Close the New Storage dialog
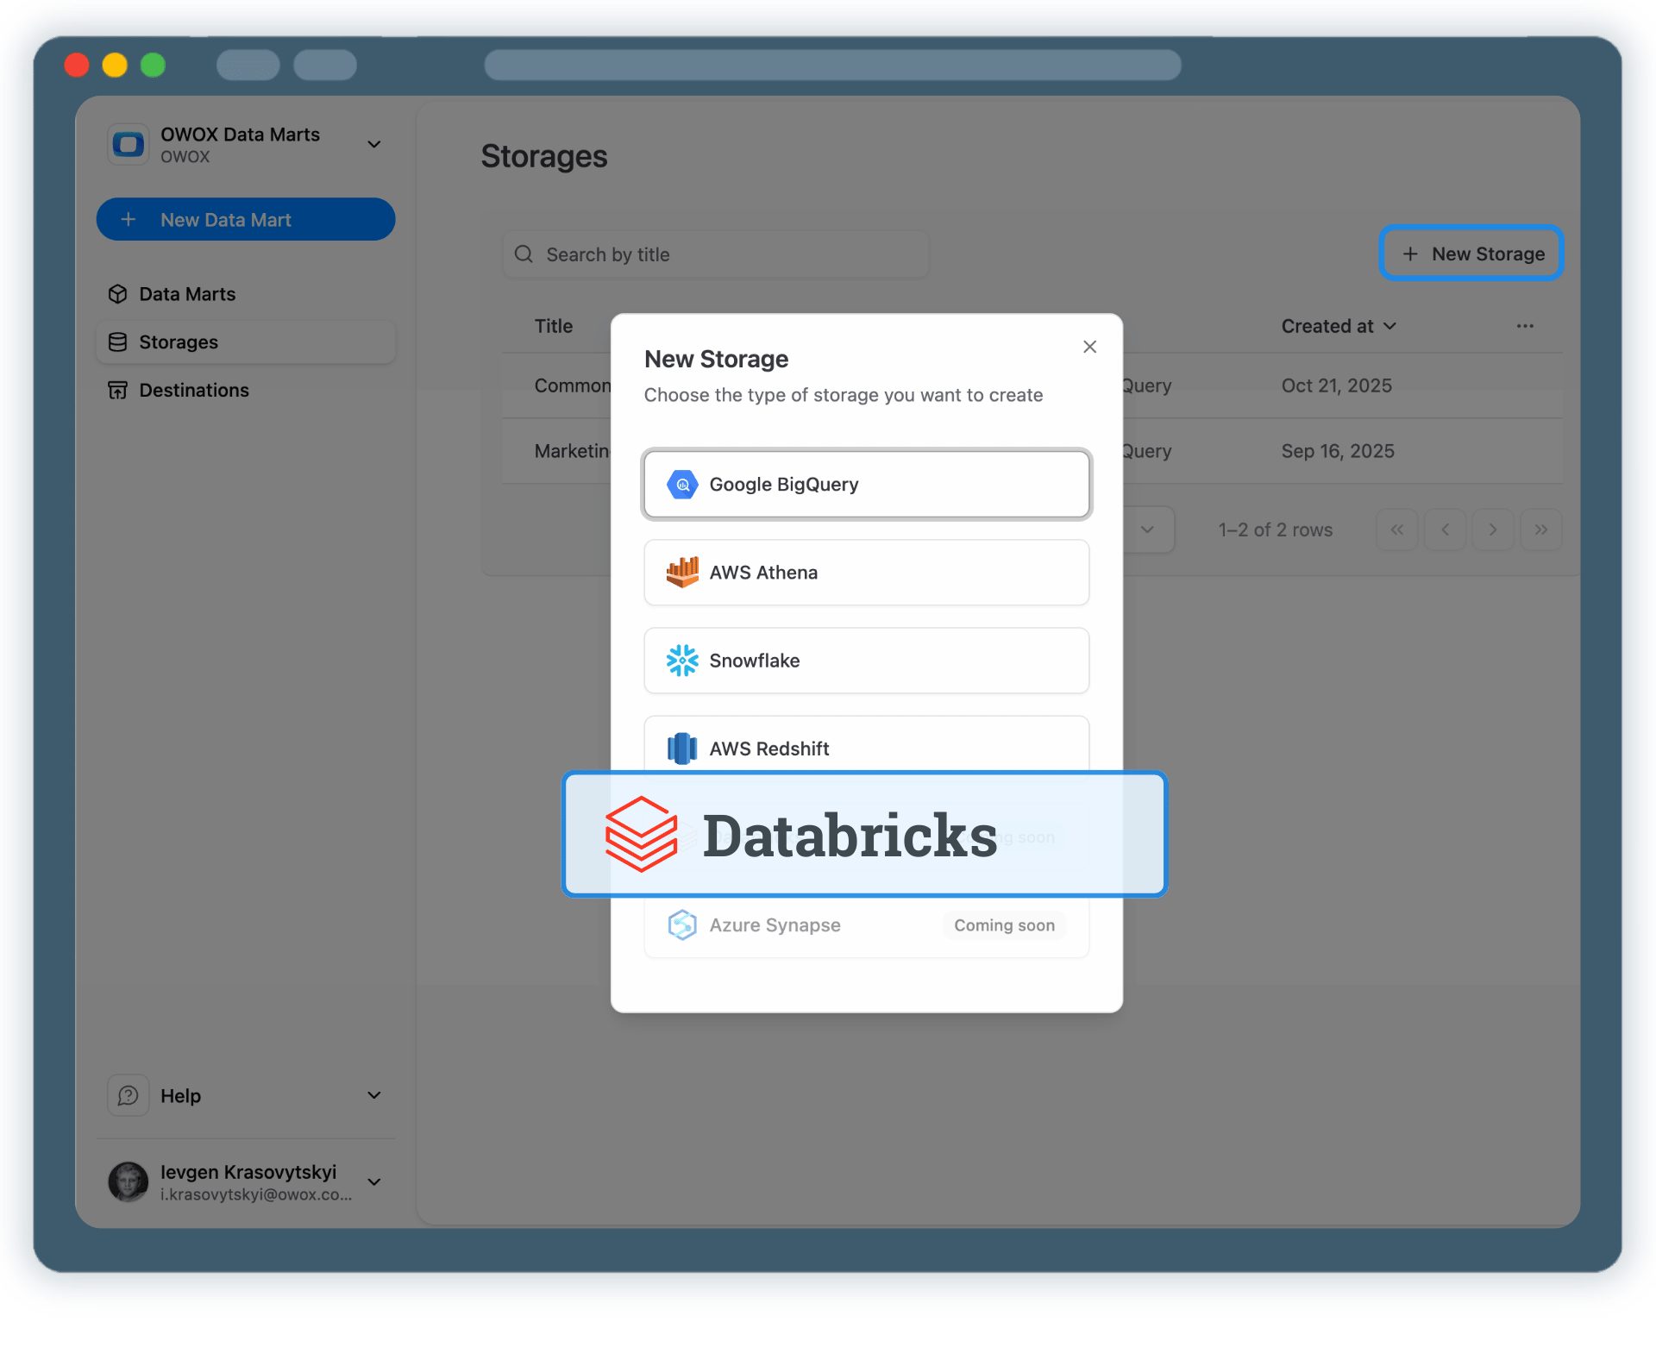The width and height of the screenshot is (1656, 1347). (x=1090, y=347)
